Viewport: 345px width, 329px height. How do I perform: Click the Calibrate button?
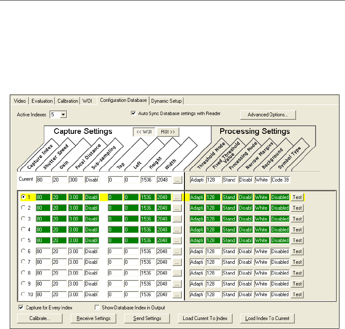pos(40,318)
